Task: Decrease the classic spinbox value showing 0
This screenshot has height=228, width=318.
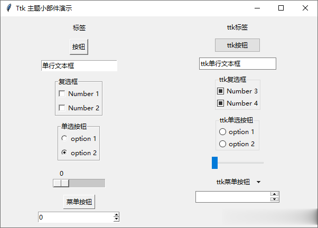Action: pos(116,219)
